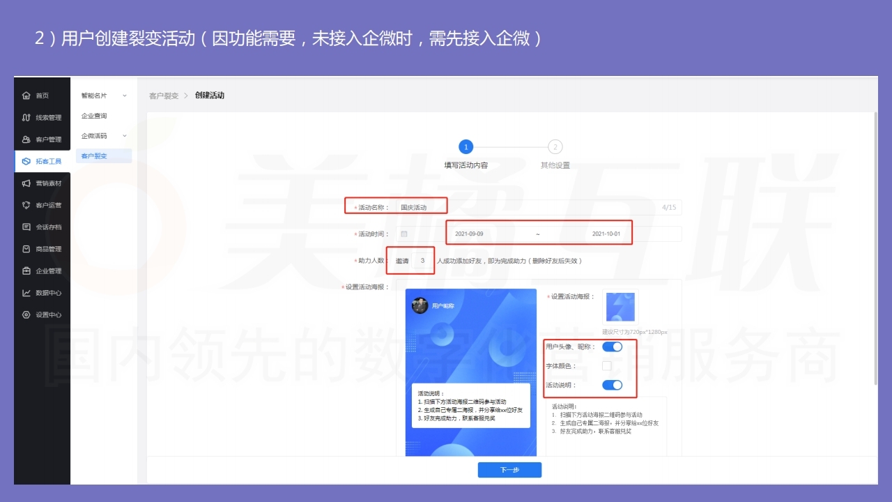892x502 pixels.
Task: Click the 4/15 character counter
Action: pyautogui.click(x=668, y=207)
